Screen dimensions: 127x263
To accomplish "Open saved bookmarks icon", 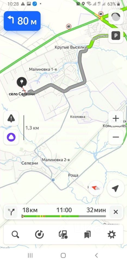I will [87, 234].
